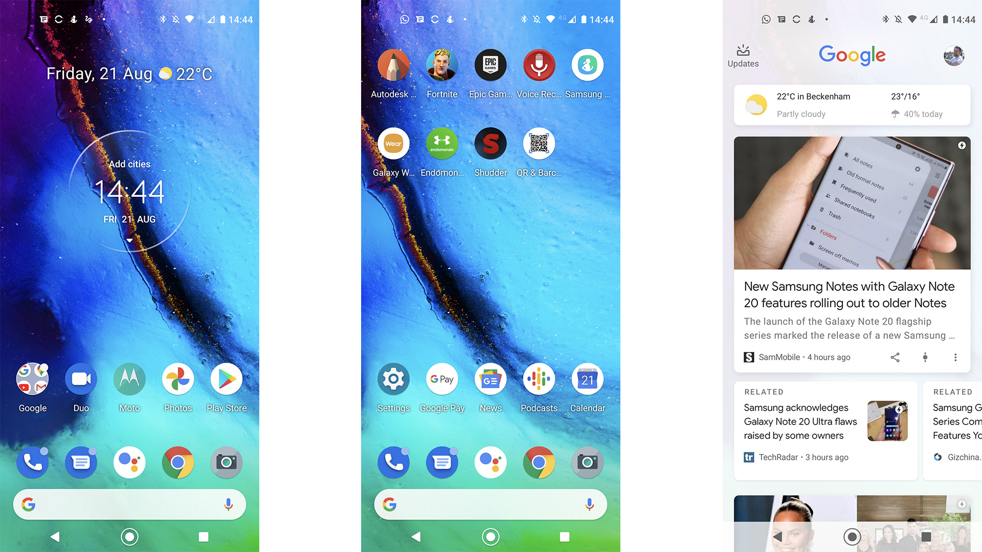Viewport: 982px width, 552px height.
Task: Expand Samsung Notes article
Action: [x=851, y=294]
